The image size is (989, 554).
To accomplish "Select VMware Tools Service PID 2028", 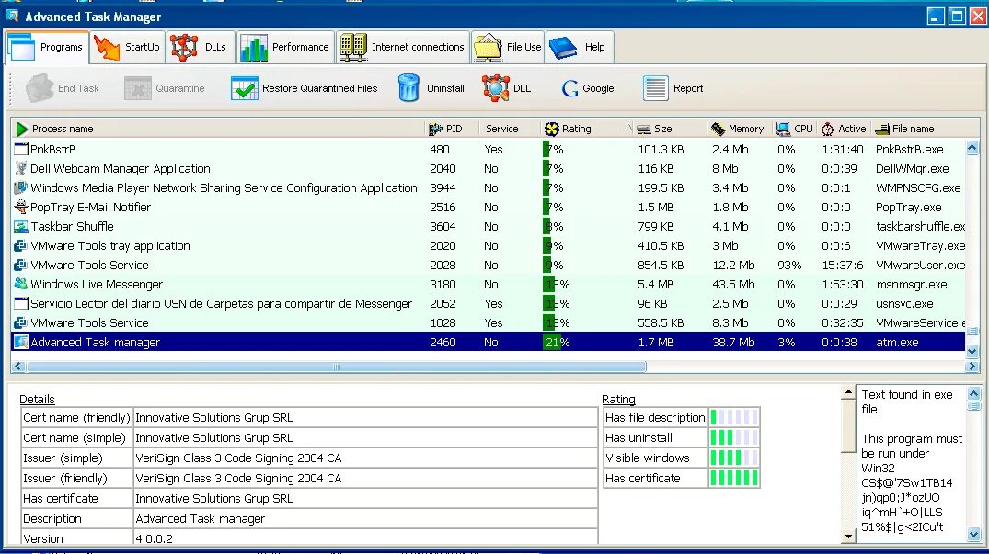I will click(x=489, y=265).
